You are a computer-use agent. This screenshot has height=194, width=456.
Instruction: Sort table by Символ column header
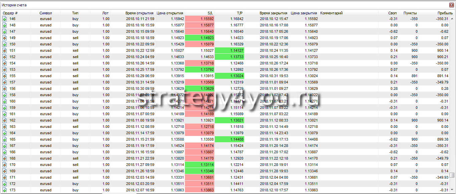[46, 13]
